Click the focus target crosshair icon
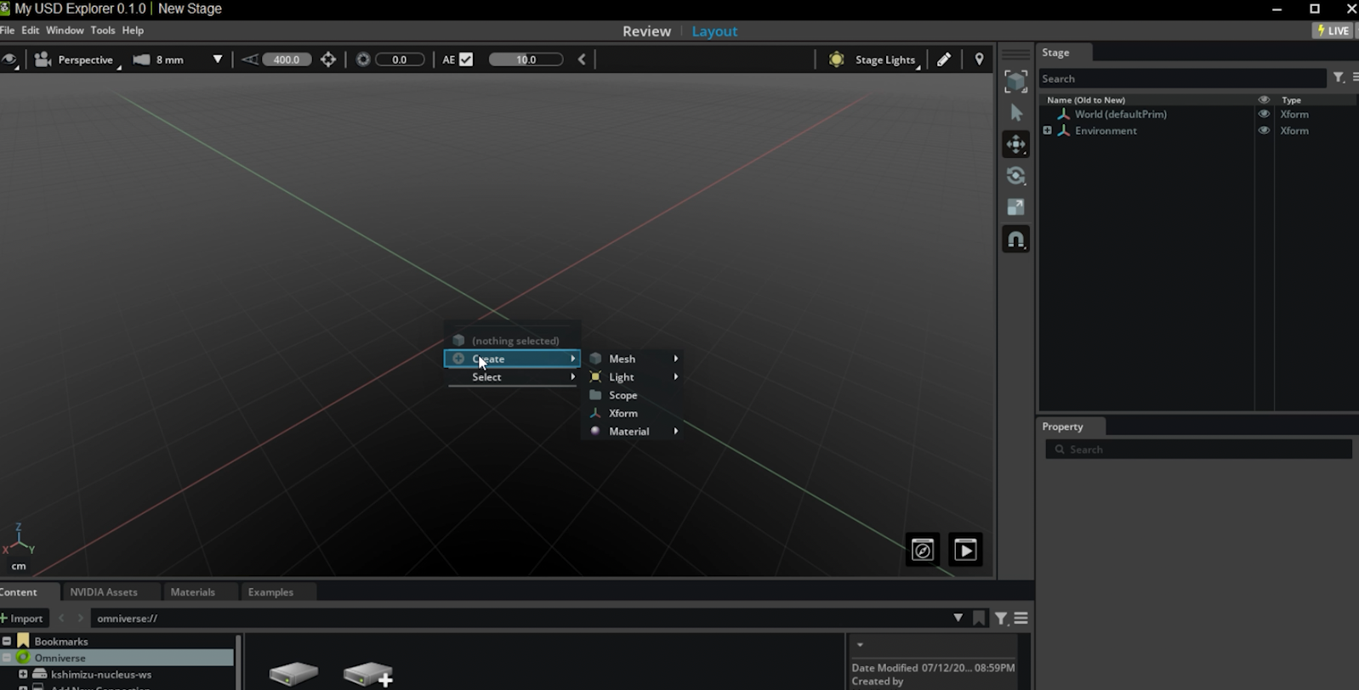The width and height of the screenshot is (1359, 690). [328, 59]
